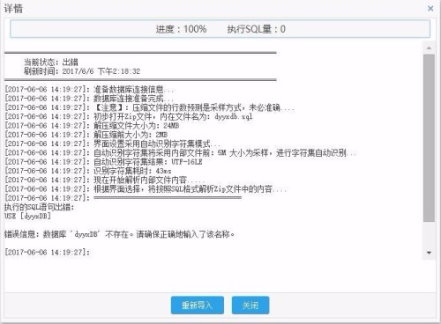
Task: Click the 执行的SQL语句出错 line
Action: (40, 207)
